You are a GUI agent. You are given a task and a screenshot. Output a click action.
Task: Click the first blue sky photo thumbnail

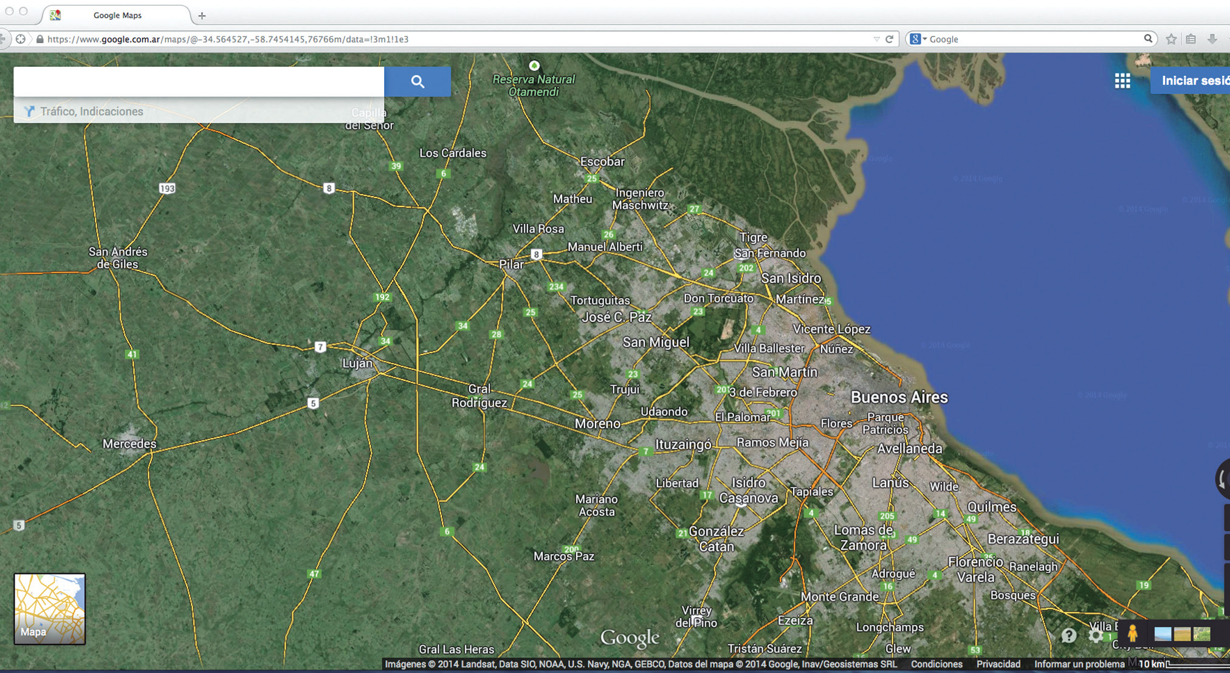1162,635
